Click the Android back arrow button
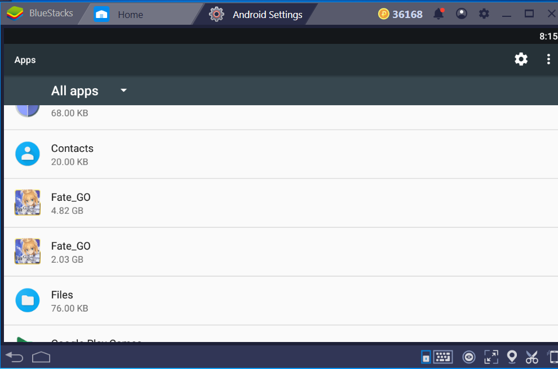Screen dimensions: 558x369 (14, 357)
